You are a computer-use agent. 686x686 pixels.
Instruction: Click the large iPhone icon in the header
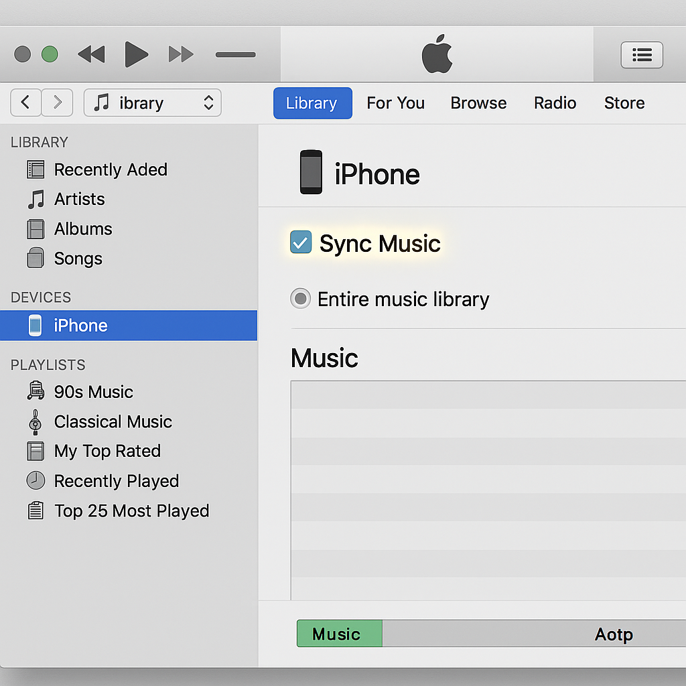pyautogui.click(x=311, y=172)
